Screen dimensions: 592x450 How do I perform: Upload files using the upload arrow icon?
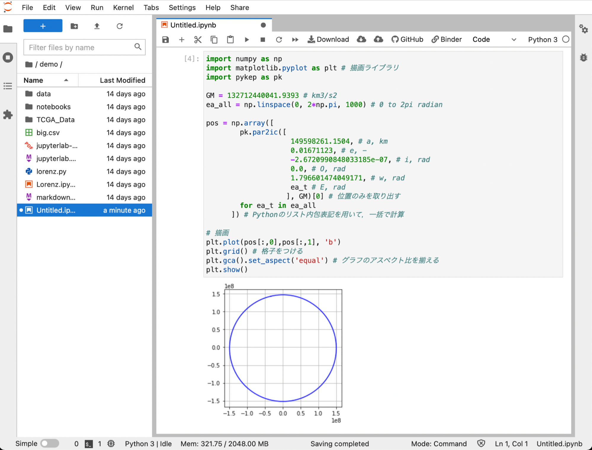[97, 26]
